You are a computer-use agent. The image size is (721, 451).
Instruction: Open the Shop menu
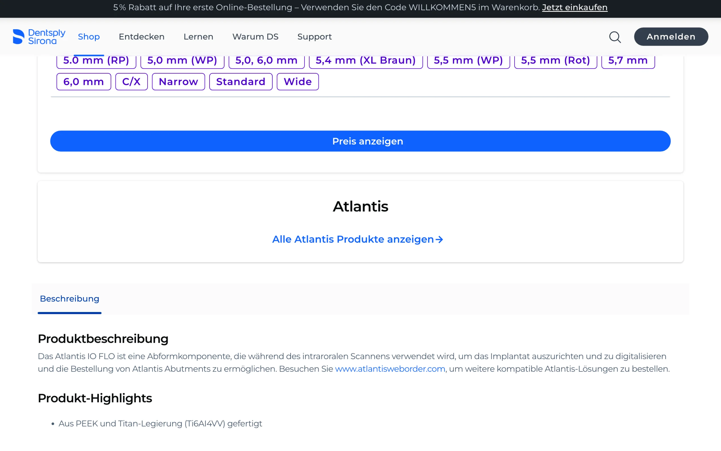(x=89, y=37)
